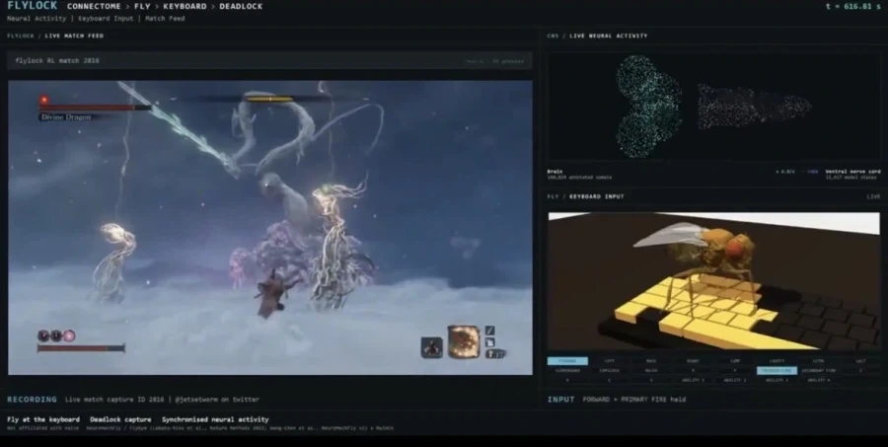
Task: Click the timer readout t = 616.61 s
Action: (853, 6)
